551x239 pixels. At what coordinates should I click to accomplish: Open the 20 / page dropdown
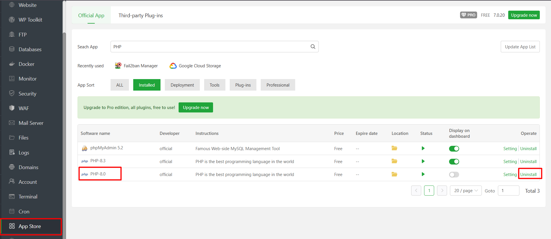click(466, 191)
